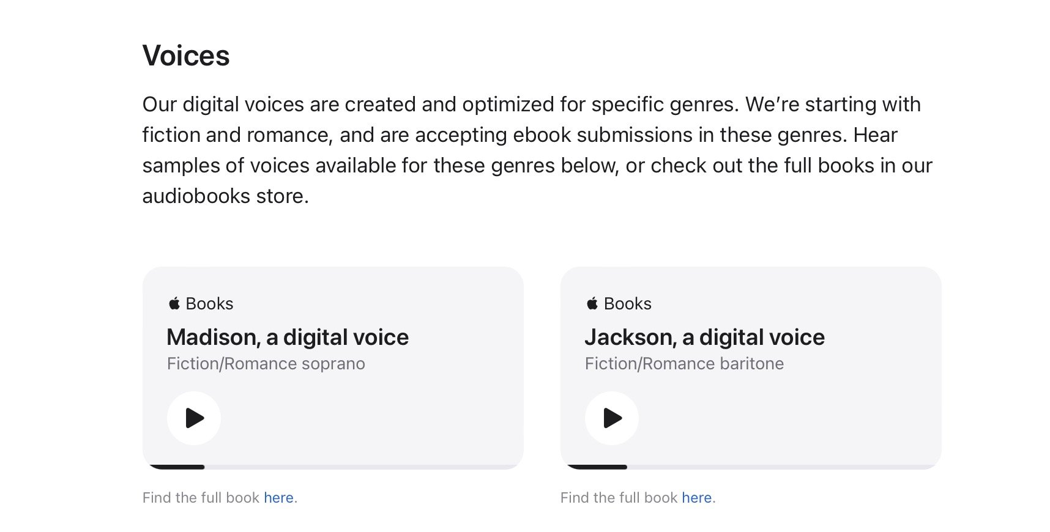1050x532 pixels.
Task: Click the Voices heading
Action: click(x=186, y=56)
